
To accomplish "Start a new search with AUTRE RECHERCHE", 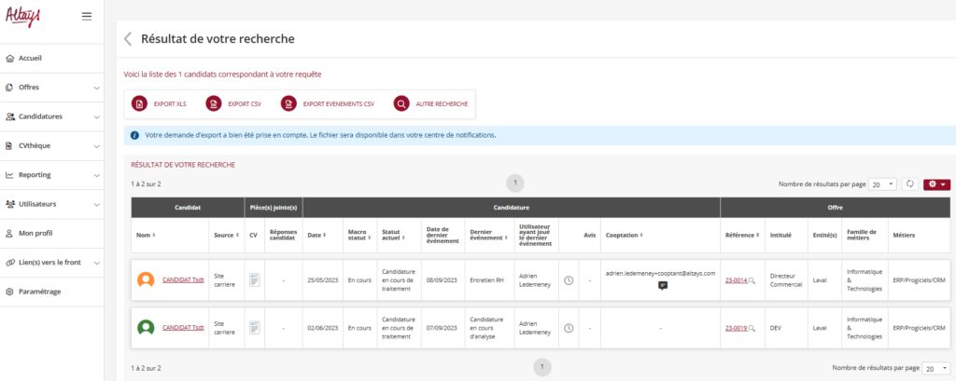I will [401, 104].
